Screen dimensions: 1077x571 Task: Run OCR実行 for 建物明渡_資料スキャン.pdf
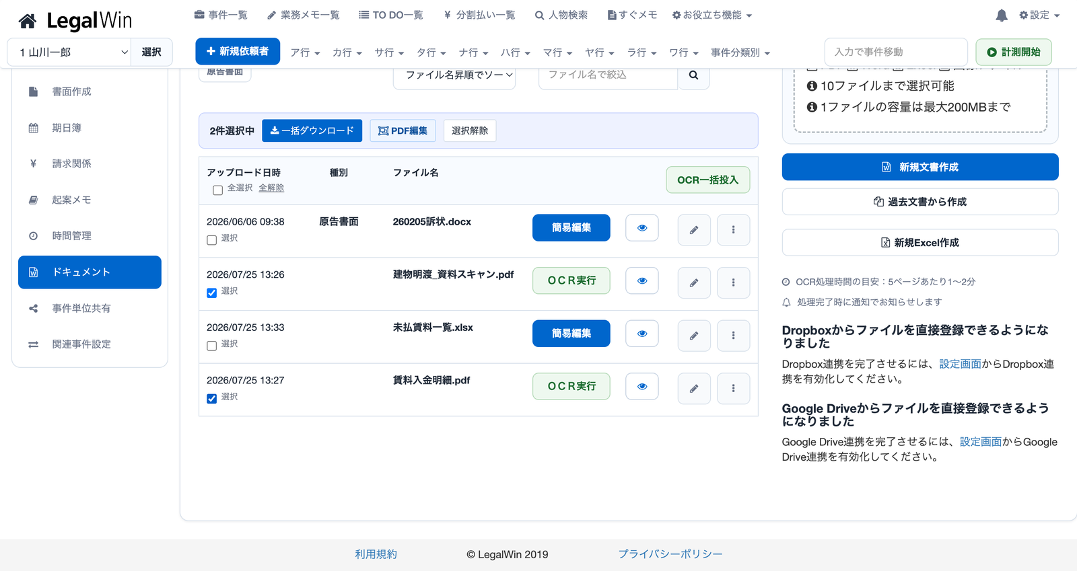coord(571,280)
